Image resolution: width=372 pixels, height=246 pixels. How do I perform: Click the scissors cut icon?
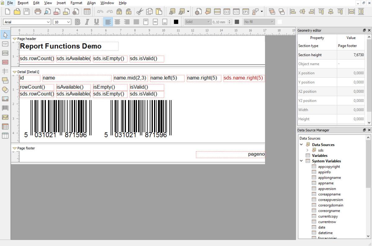point(140,11)
